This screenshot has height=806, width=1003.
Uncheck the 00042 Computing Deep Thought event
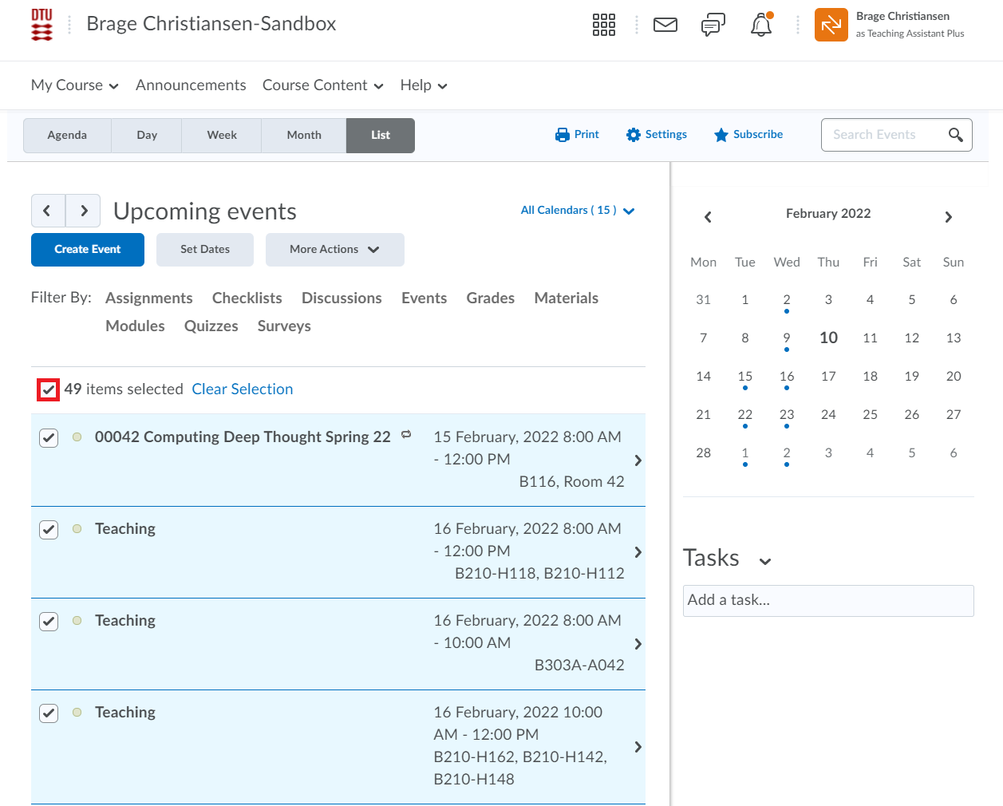coord(49,438)
